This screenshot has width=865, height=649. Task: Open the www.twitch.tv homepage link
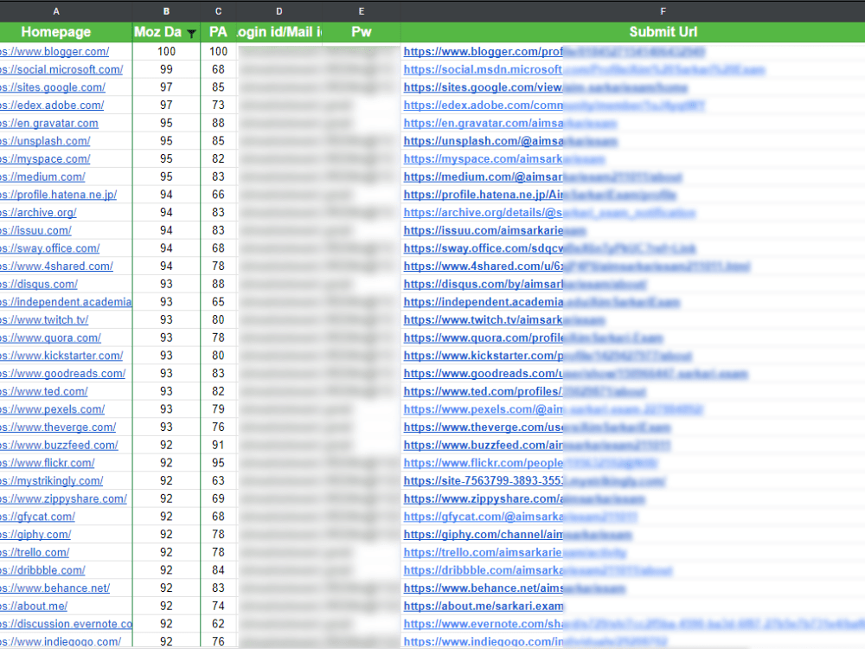click(x=44, y=319)
